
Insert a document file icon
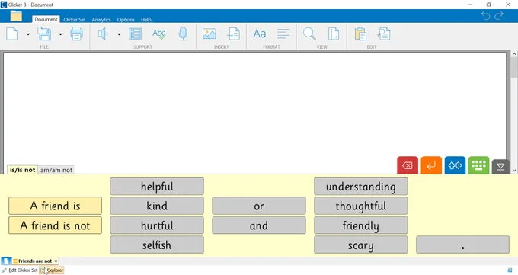[x=234, y=34]
